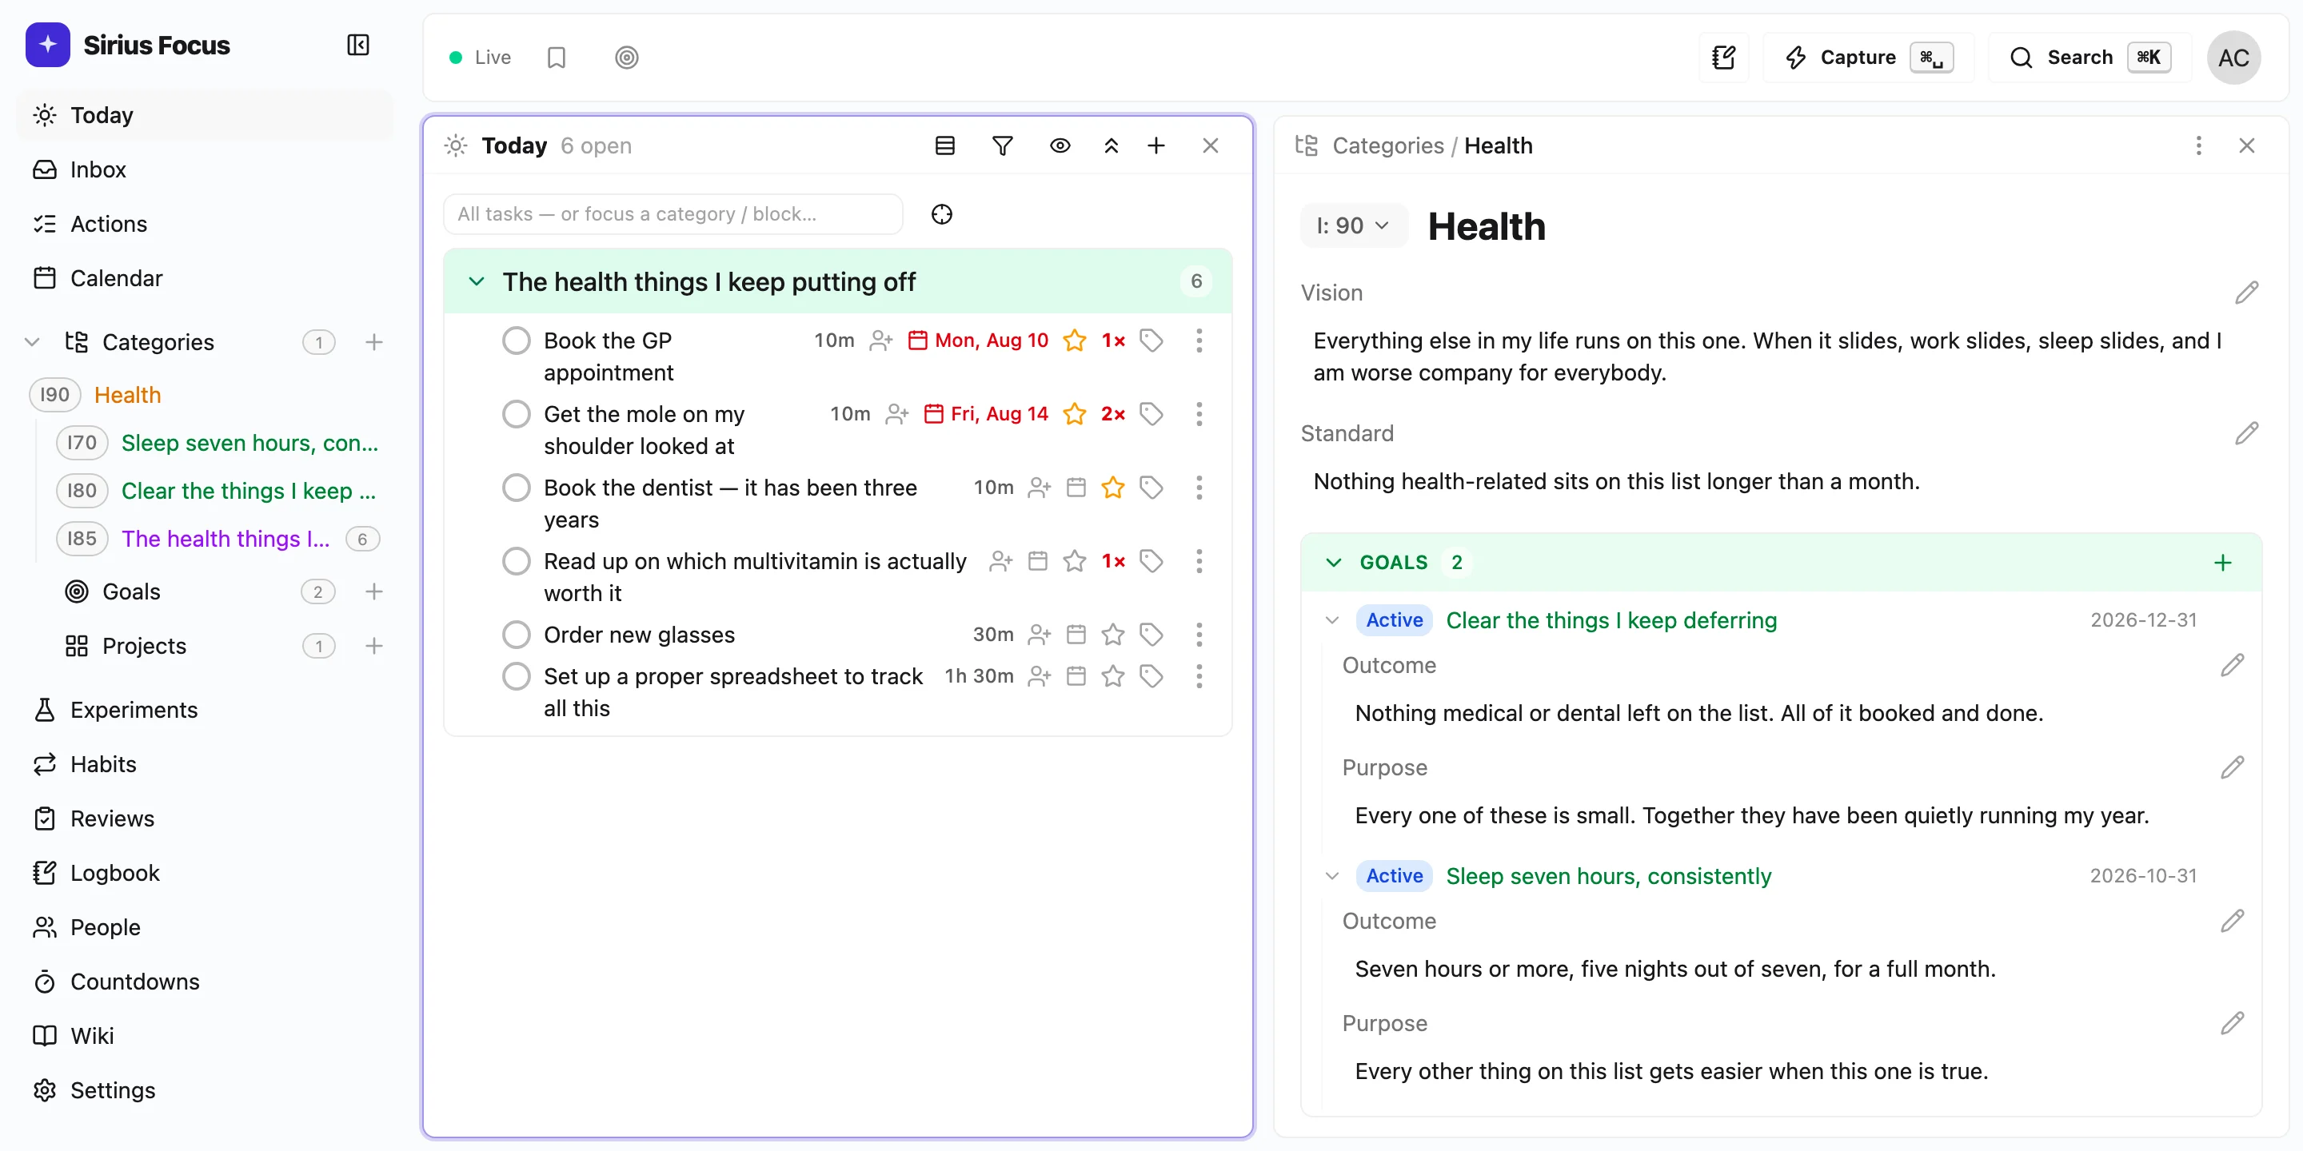Open the Today list layout icon
This screenshot has height=1151, width=2303.
tap(945, 145)
